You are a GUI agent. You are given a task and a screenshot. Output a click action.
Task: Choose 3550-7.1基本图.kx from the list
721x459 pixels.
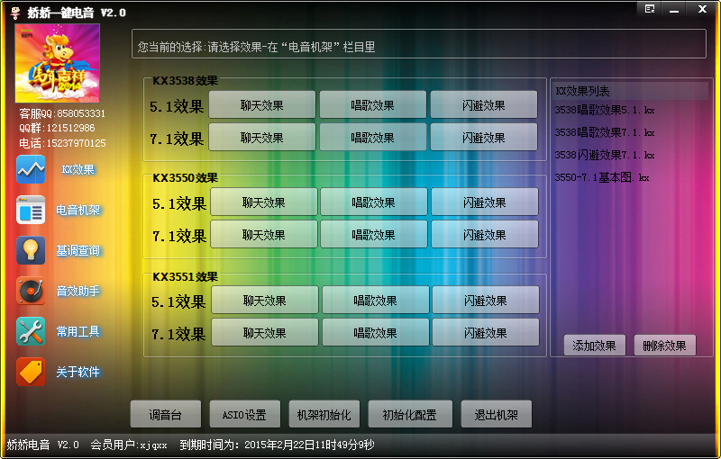[602, 177]
